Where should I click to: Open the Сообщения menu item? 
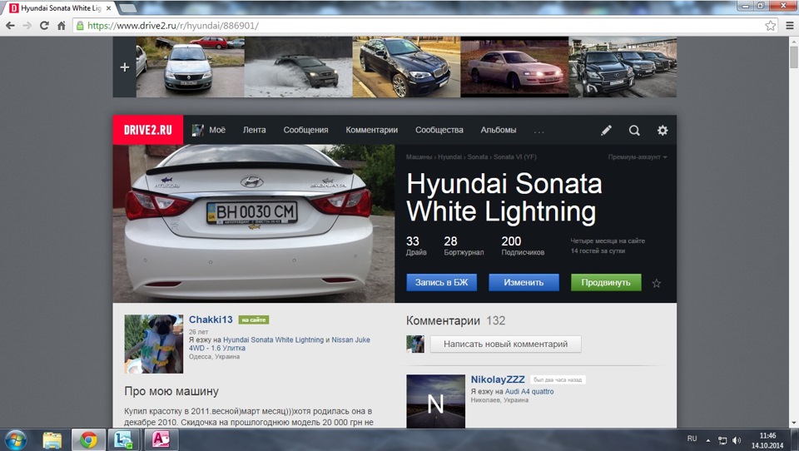[x=305, y=130]
